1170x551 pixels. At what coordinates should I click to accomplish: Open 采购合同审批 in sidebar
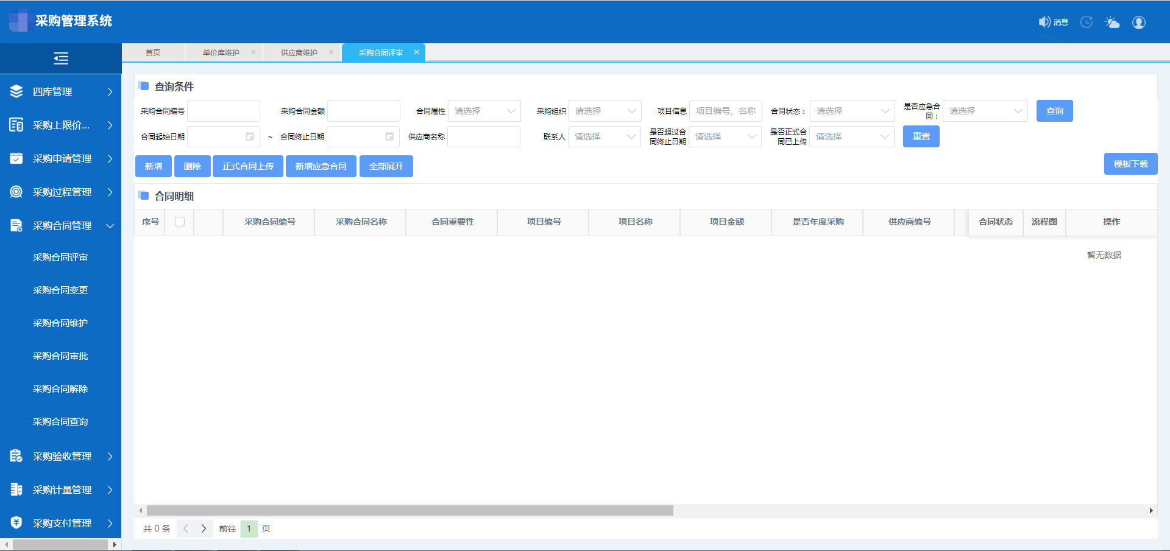coord(60,356)
